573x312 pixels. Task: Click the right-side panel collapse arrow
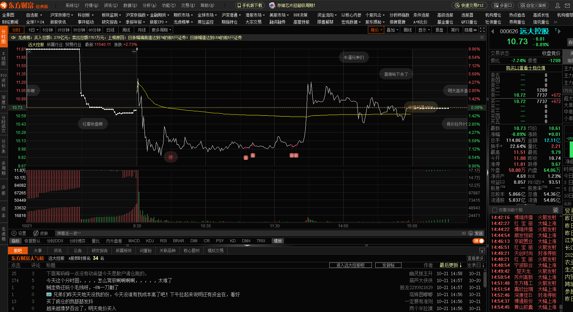tap(487, 172)
